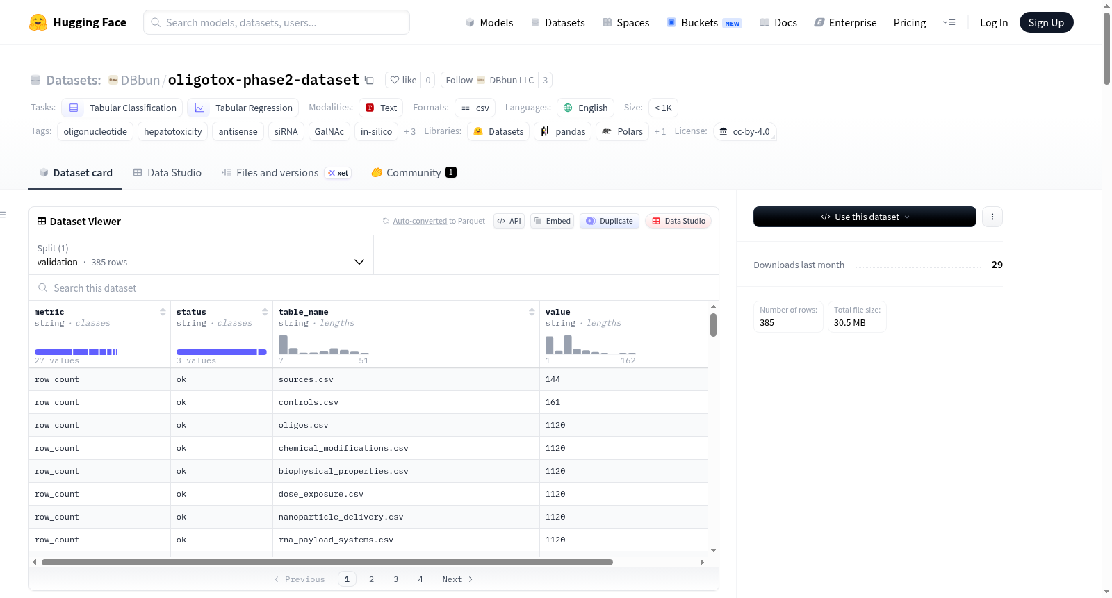The height and width of the screenshot is (598, 1112).
Task: Open Data Studio from the viewer header
Action: coord(678,221)
